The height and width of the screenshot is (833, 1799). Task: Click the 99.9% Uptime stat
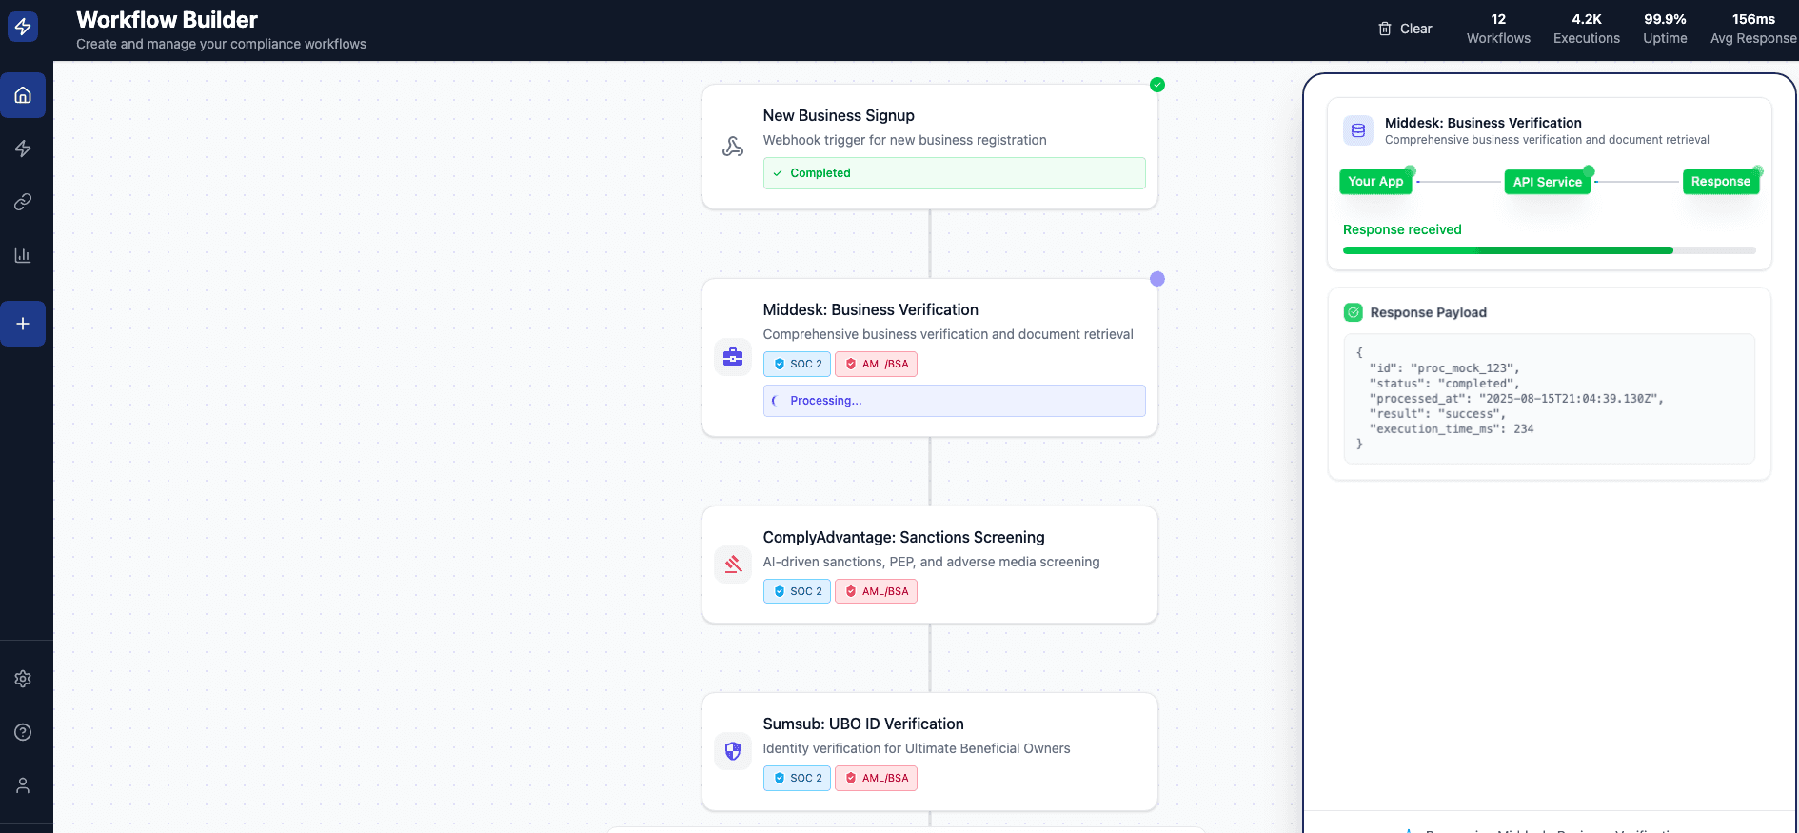tap(1665, 29)
